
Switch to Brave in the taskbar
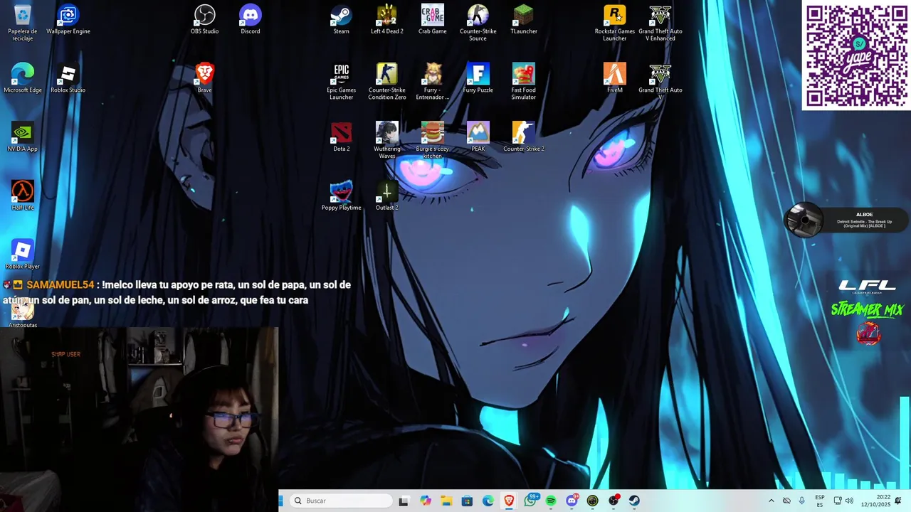click(x=509, y=501)
